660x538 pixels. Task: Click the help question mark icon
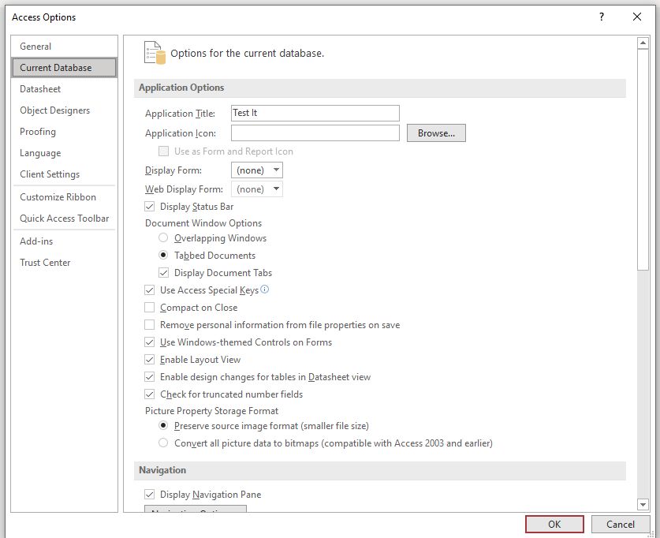pos(602,17)
